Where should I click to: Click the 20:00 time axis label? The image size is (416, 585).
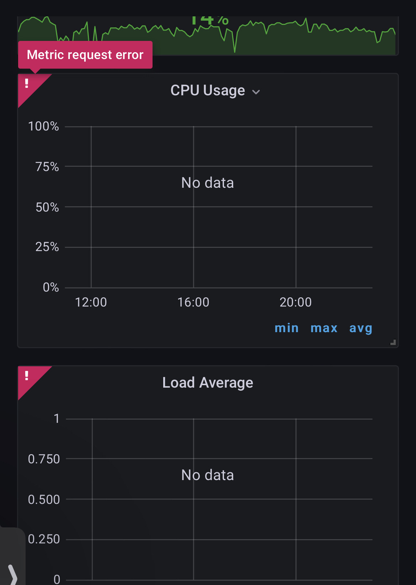point(295,302)
